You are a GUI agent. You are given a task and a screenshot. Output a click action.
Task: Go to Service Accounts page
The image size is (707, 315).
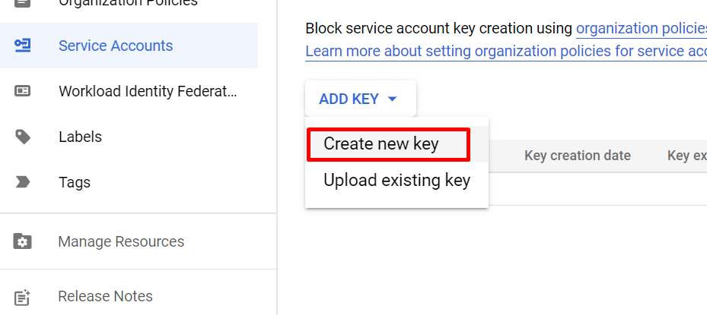[x=116, y=46]
